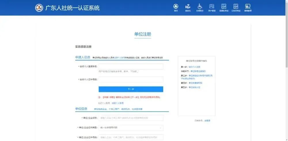288x141 pixels.
Task: Focus the 单位/企业名称 input field
Action: click(131, 118)
